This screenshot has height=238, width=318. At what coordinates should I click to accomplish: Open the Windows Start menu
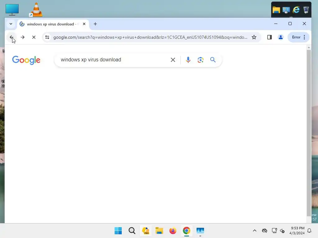pos(118,231)
